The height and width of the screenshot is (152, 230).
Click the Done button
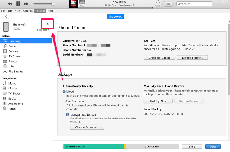[x=213, y=147]
